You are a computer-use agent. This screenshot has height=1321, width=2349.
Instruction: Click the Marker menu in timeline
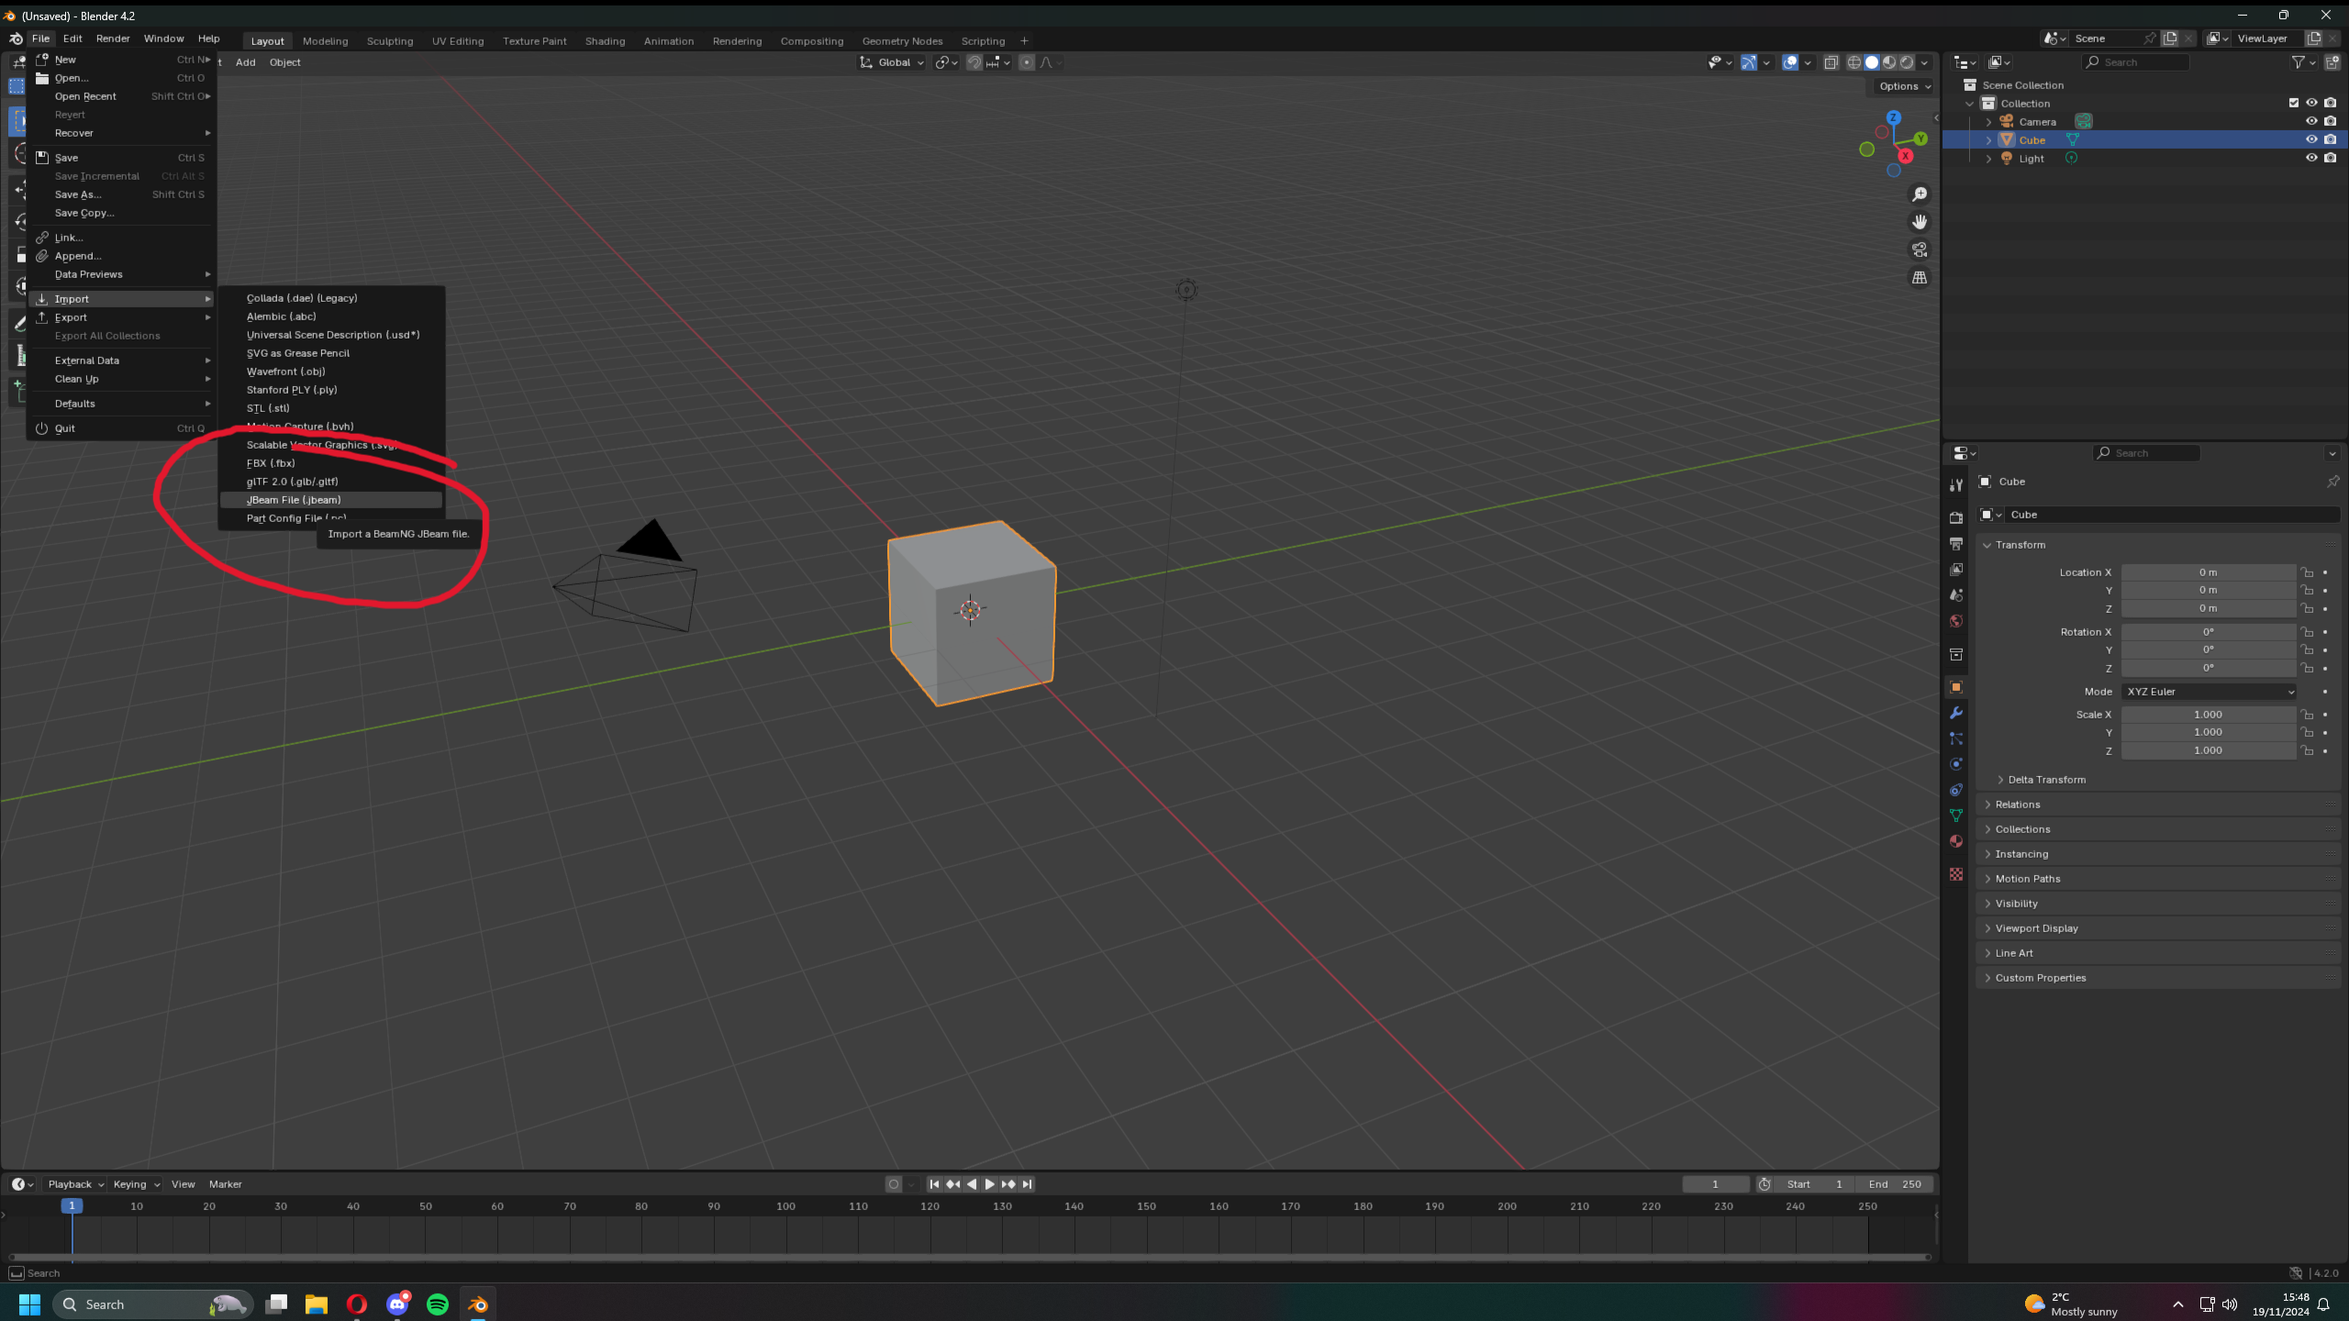pyautogui.click(x=226, y=1184)
